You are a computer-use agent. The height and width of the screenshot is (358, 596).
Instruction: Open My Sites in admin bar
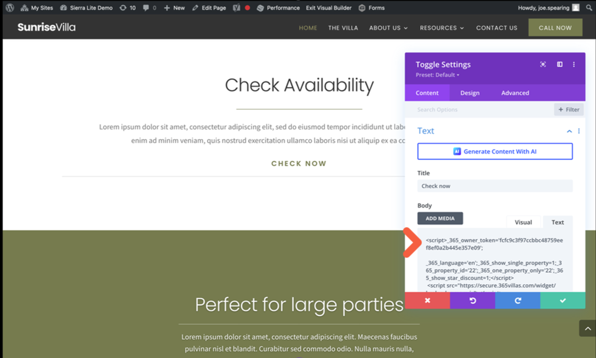tap(37, 8)
